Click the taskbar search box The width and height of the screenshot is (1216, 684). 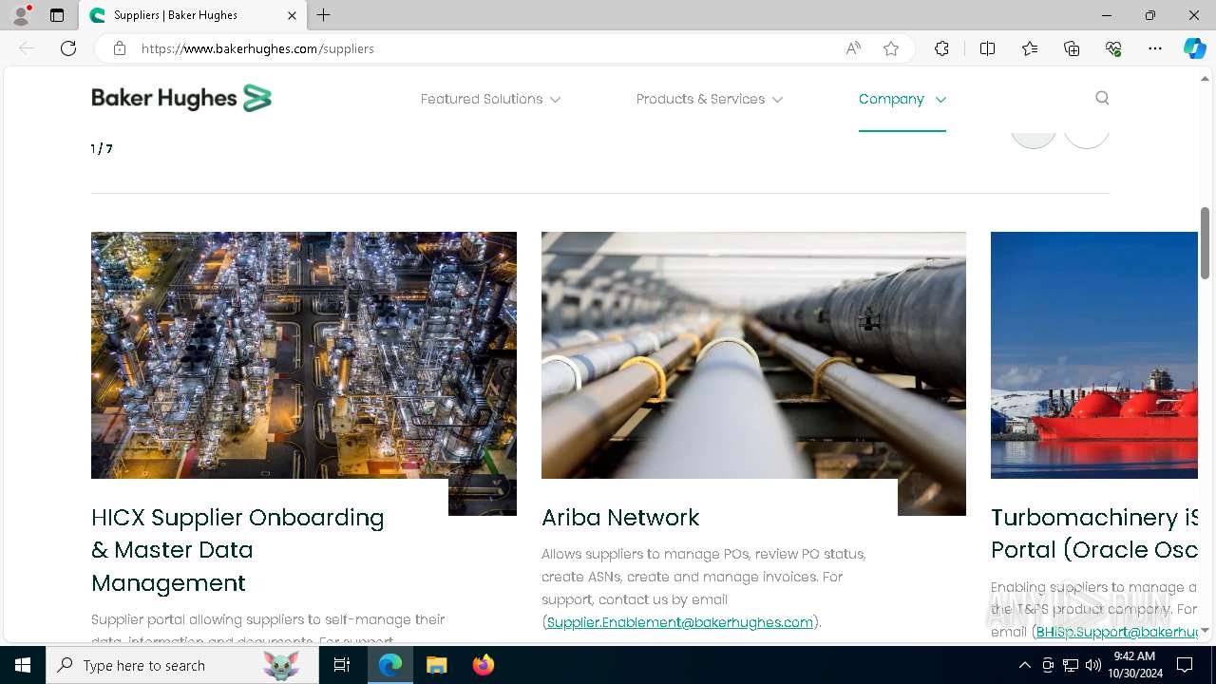182,665
